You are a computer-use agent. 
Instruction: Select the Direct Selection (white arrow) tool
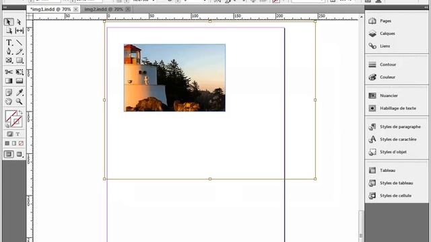pos(19,22)
